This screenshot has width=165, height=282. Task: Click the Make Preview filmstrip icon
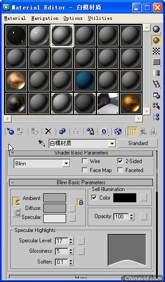point(156,84)
